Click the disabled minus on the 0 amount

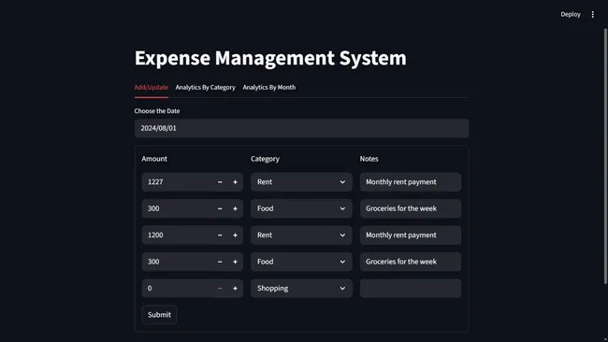(x=220, y=288)
